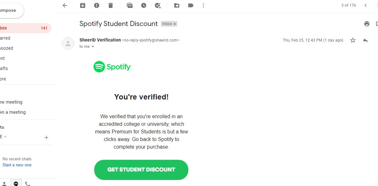The width and height of the screenshot is (378, 186).
Task: Apply a label using the label icon
Action: (x=191, y=5)
